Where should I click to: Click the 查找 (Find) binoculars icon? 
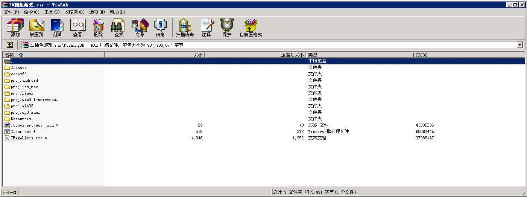pyautogui.click(x=119, y=27)
